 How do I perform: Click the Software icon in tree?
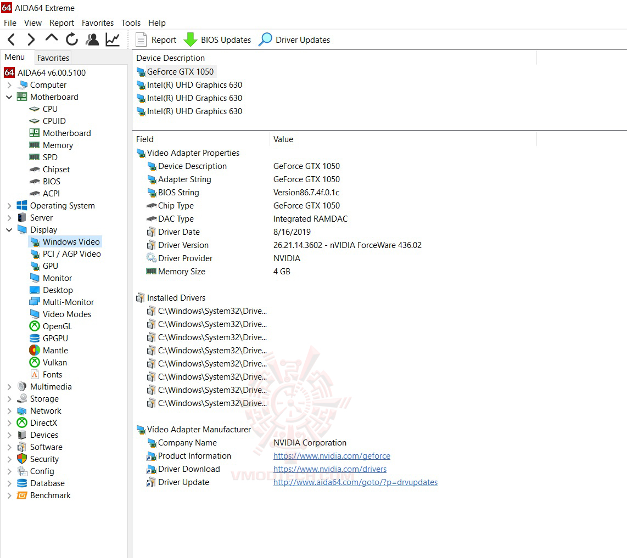click(x=22, y=447)
